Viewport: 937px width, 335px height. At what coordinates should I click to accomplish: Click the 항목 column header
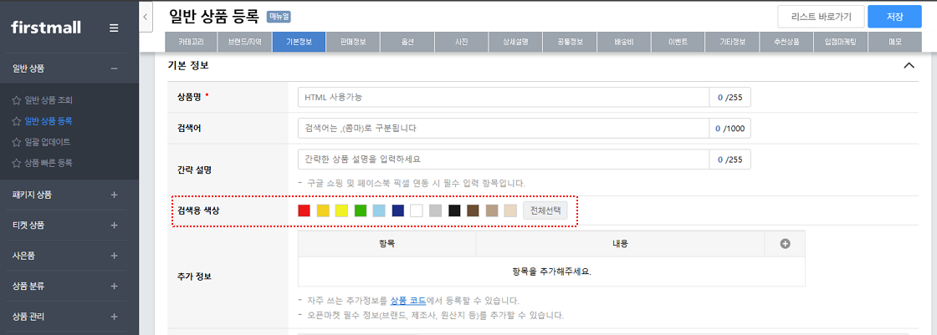click(x=387, y=244)
